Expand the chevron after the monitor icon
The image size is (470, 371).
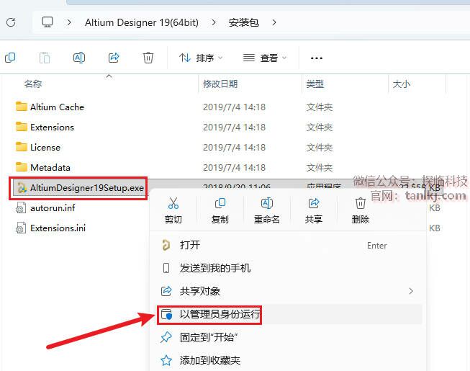pos(69,22)
